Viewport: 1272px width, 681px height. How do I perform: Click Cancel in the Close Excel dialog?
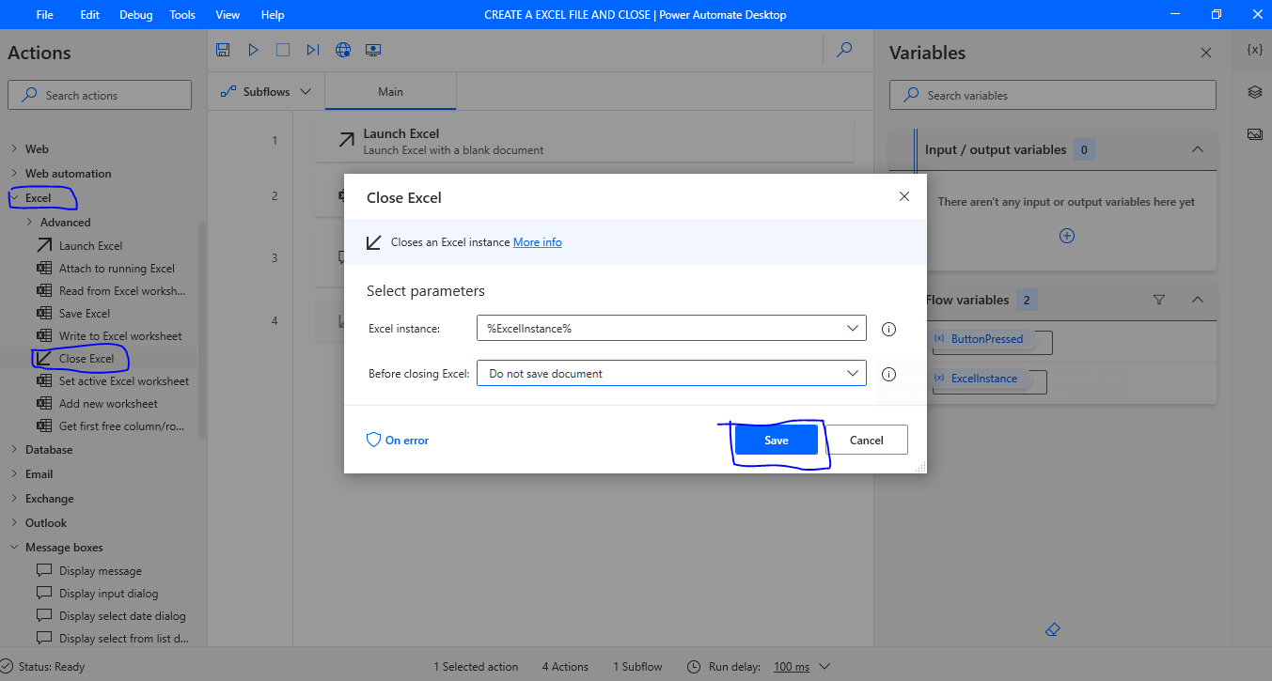[x=867, y=440]
